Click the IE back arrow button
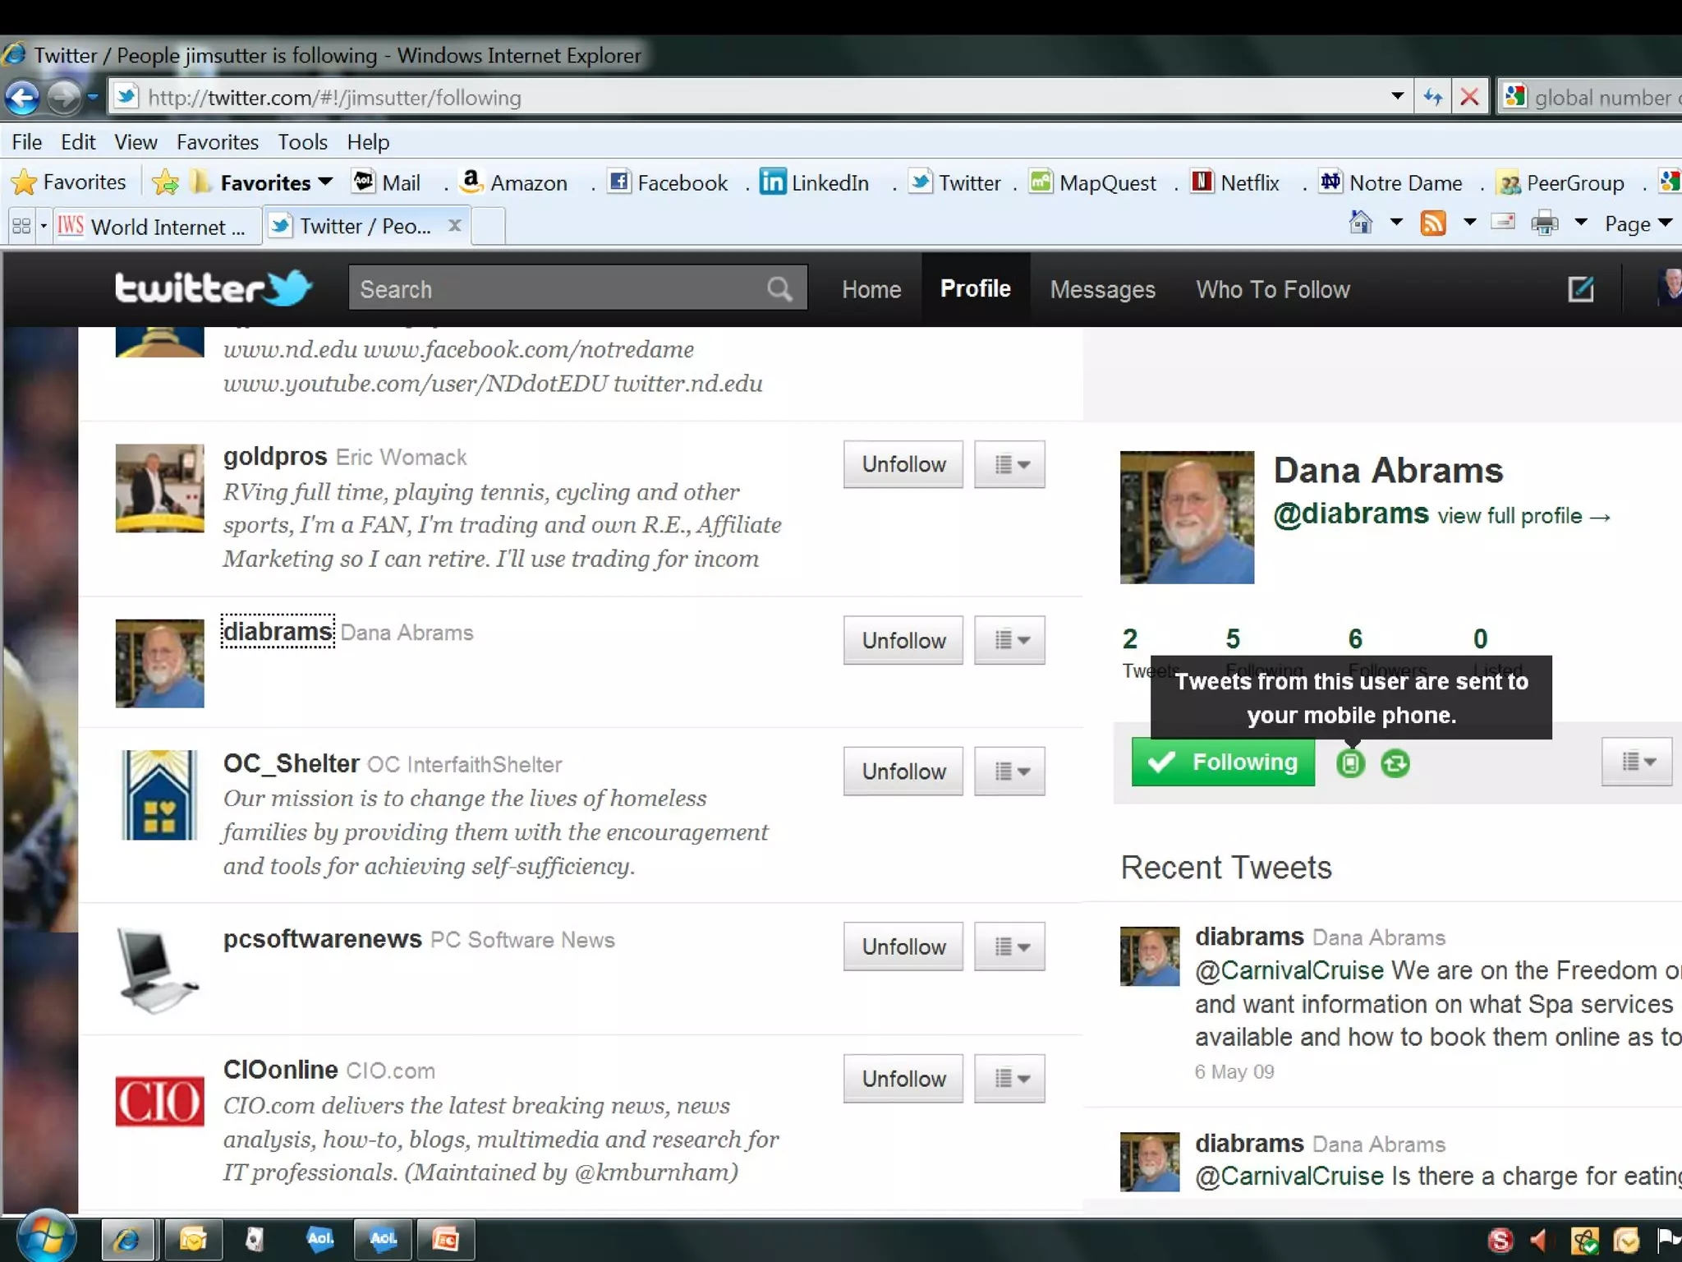Viewport: 1682px width, 1262px height. click(x=22, y=98)
